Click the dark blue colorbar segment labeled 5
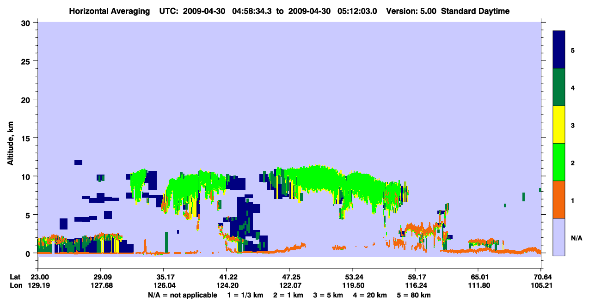 559,50
